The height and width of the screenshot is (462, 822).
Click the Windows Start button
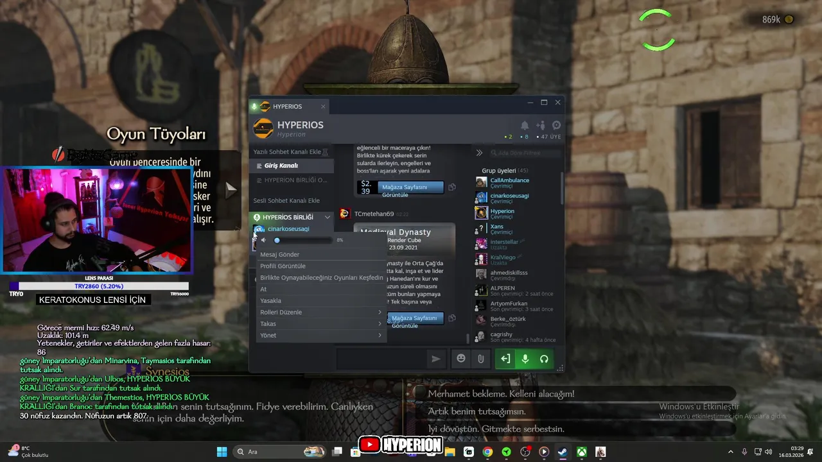click(x=222, y=452)
